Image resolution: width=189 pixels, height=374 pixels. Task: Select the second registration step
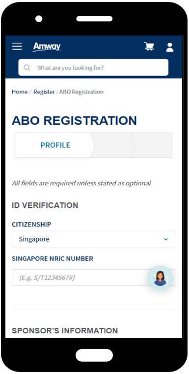coord(113,145)
